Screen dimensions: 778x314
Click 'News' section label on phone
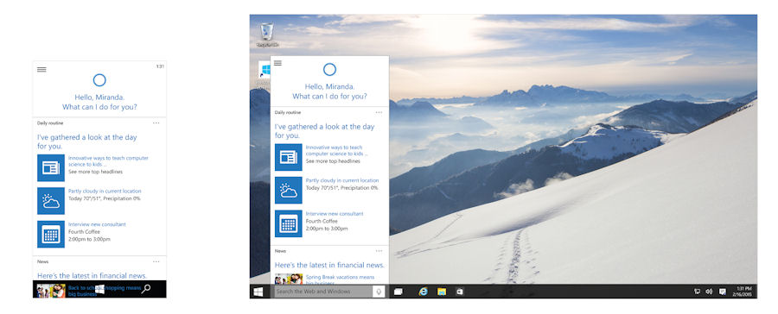pyautogui.click(x=42, y=261)
